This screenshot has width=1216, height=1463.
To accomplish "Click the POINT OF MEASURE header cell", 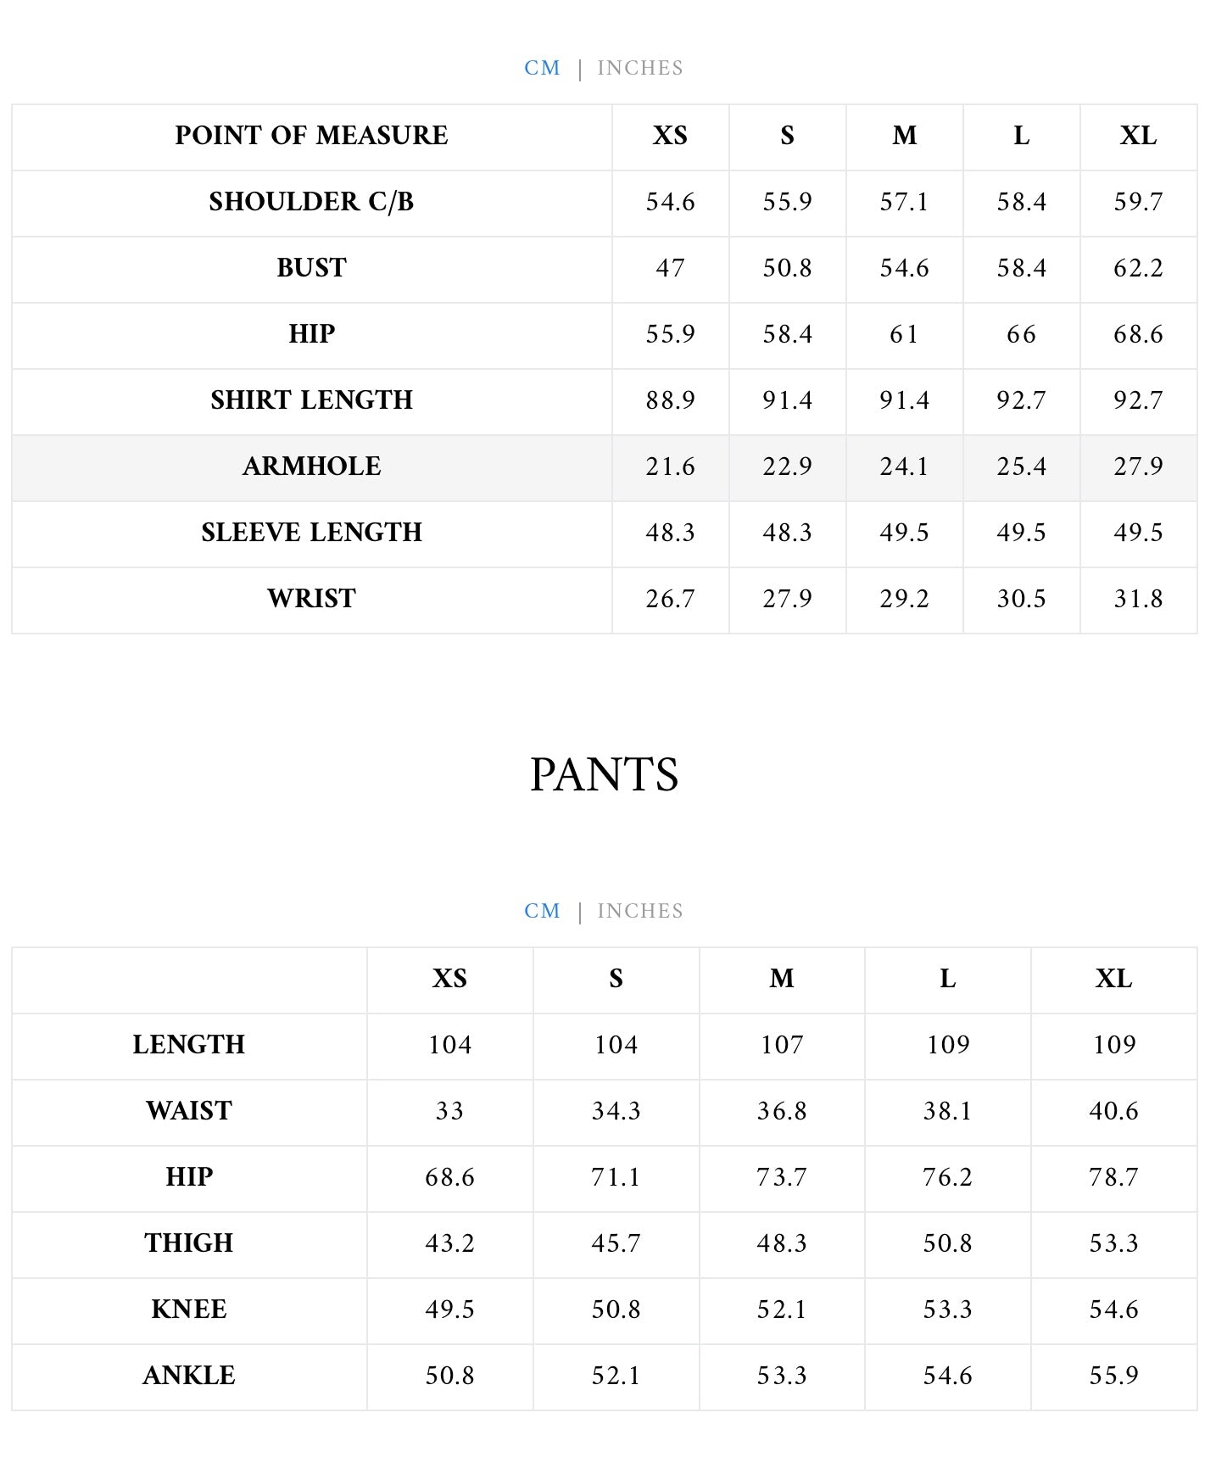I will point(312,136).
